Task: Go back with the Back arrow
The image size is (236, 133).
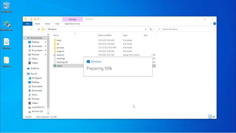Action: [26, 29]
